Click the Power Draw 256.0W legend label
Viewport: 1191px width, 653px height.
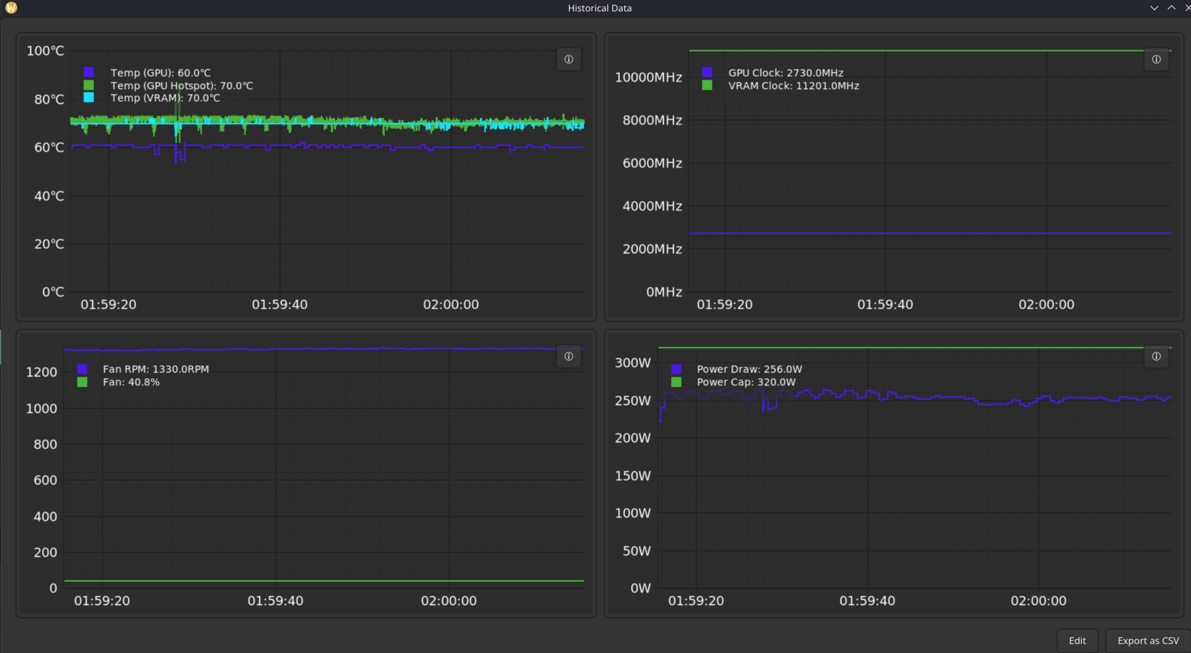pos(749,369)
